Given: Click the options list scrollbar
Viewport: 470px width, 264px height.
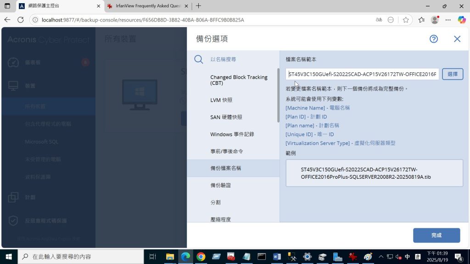Looking at the screenshot, I should click(x=278, y=95).
